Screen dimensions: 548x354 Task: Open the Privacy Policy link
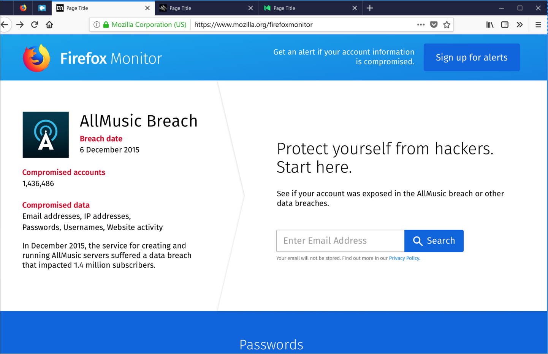[404, 258]
